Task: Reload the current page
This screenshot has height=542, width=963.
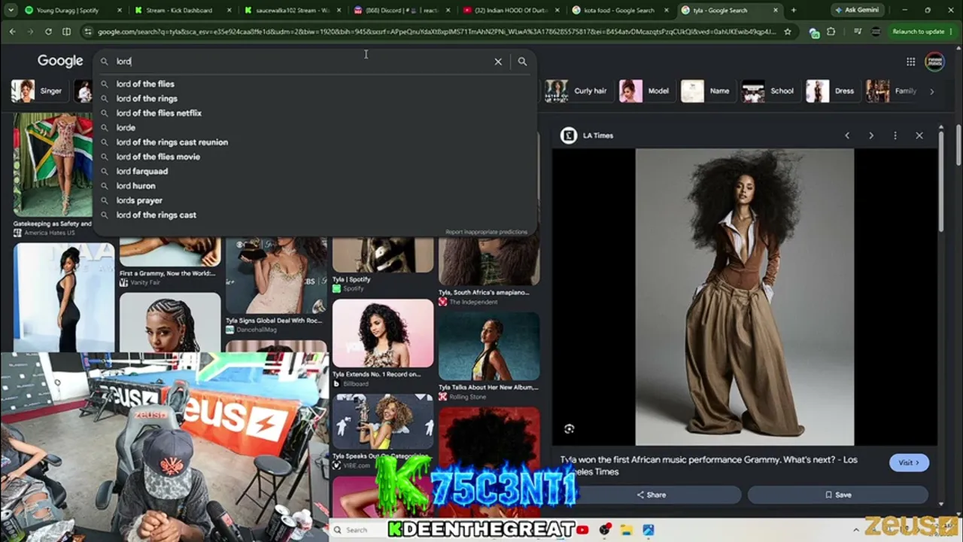Action: (48, 32)
